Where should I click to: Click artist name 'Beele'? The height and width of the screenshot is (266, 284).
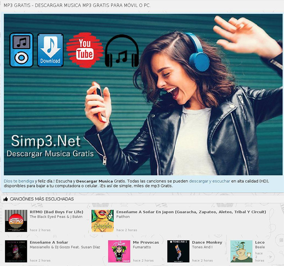point(260,247)
